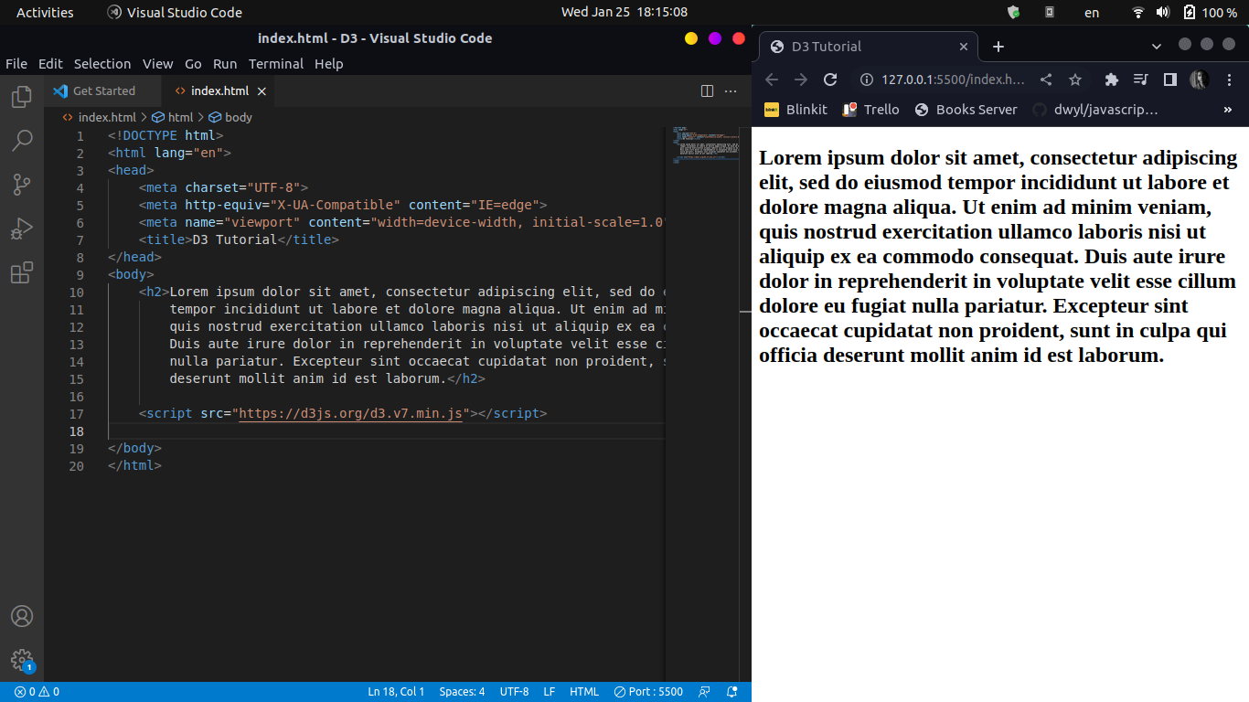
Task: Open the Run and Debug panel
Action: 22,229
